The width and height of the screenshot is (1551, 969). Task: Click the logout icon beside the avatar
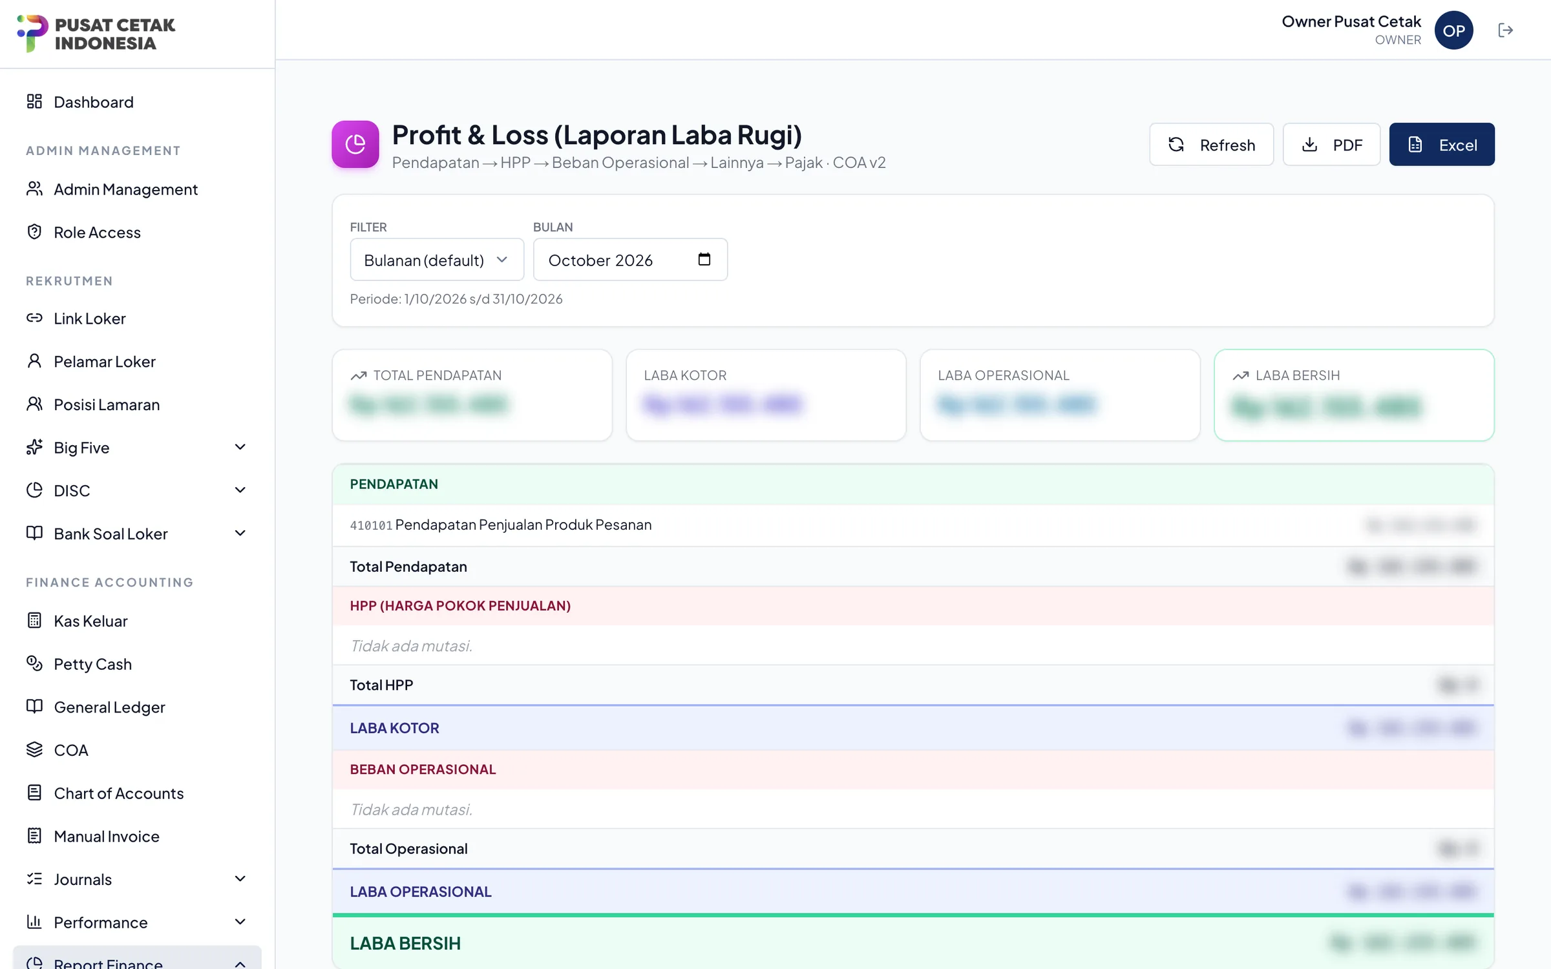tap(1505, 30)
